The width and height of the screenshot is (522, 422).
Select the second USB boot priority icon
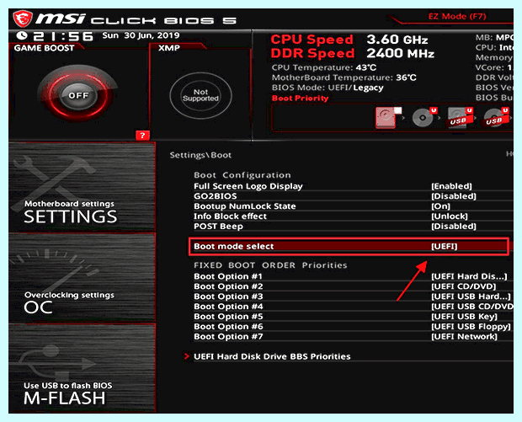click(x=496, y=118)
